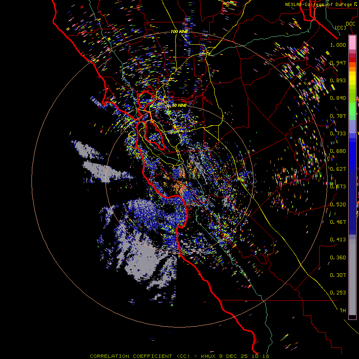Click the 0.253 legend value
The height and width of the screenshot is (359, 359).
[x=338, y=293]
